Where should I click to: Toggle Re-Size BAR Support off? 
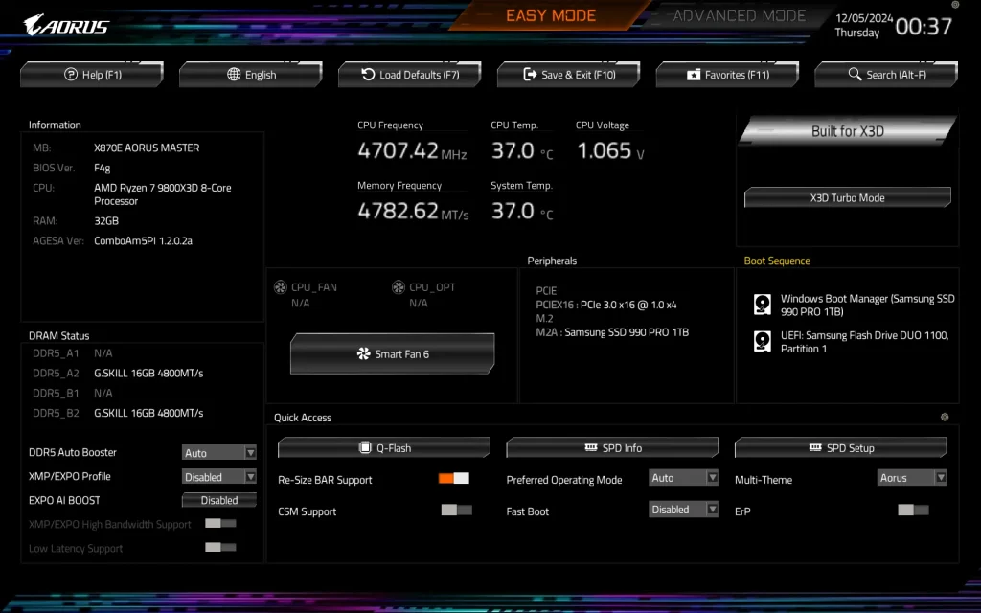[x=451, y=478]
